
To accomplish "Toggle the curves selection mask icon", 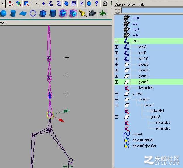I will 58,3.
